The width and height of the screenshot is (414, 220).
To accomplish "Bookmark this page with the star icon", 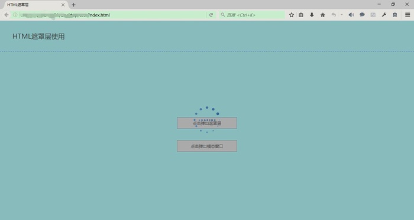I will point(291,15).
